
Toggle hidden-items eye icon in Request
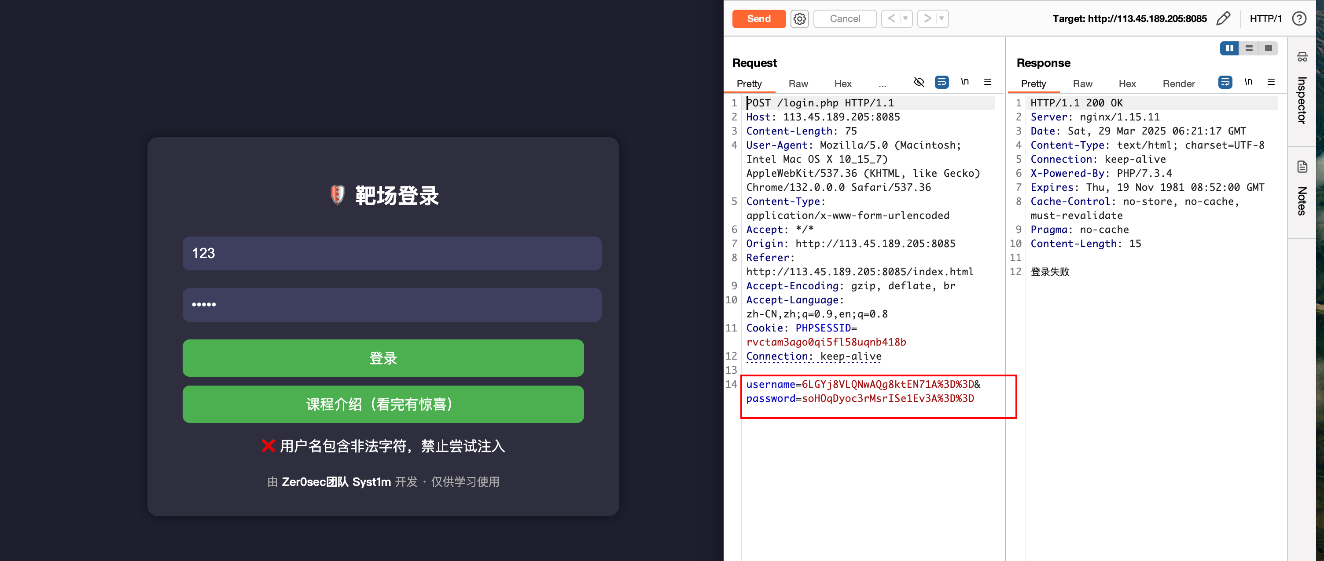[x=919, y=82]
